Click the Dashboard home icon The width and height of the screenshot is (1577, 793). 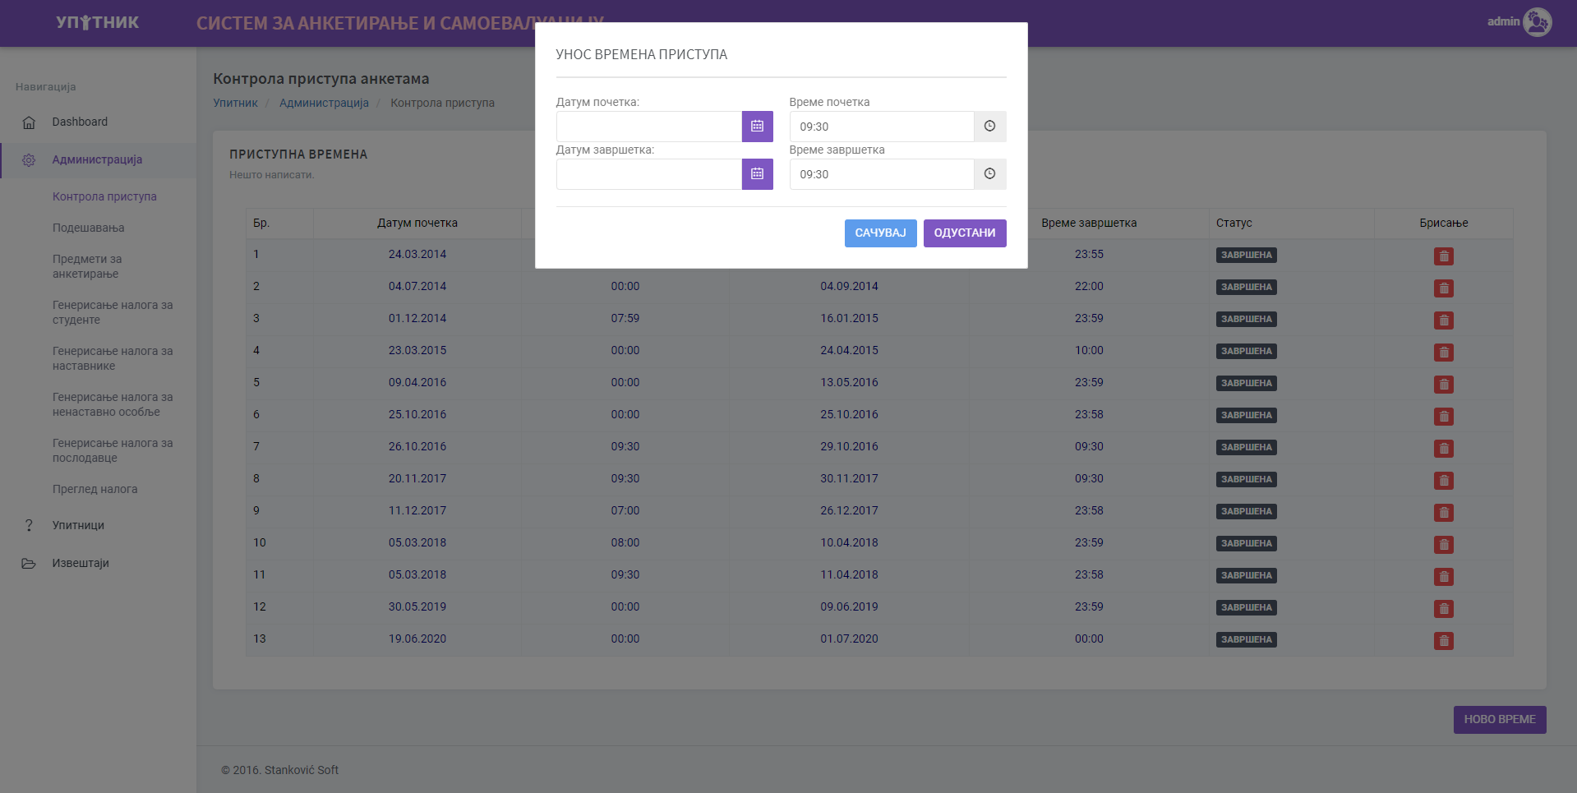29,122
